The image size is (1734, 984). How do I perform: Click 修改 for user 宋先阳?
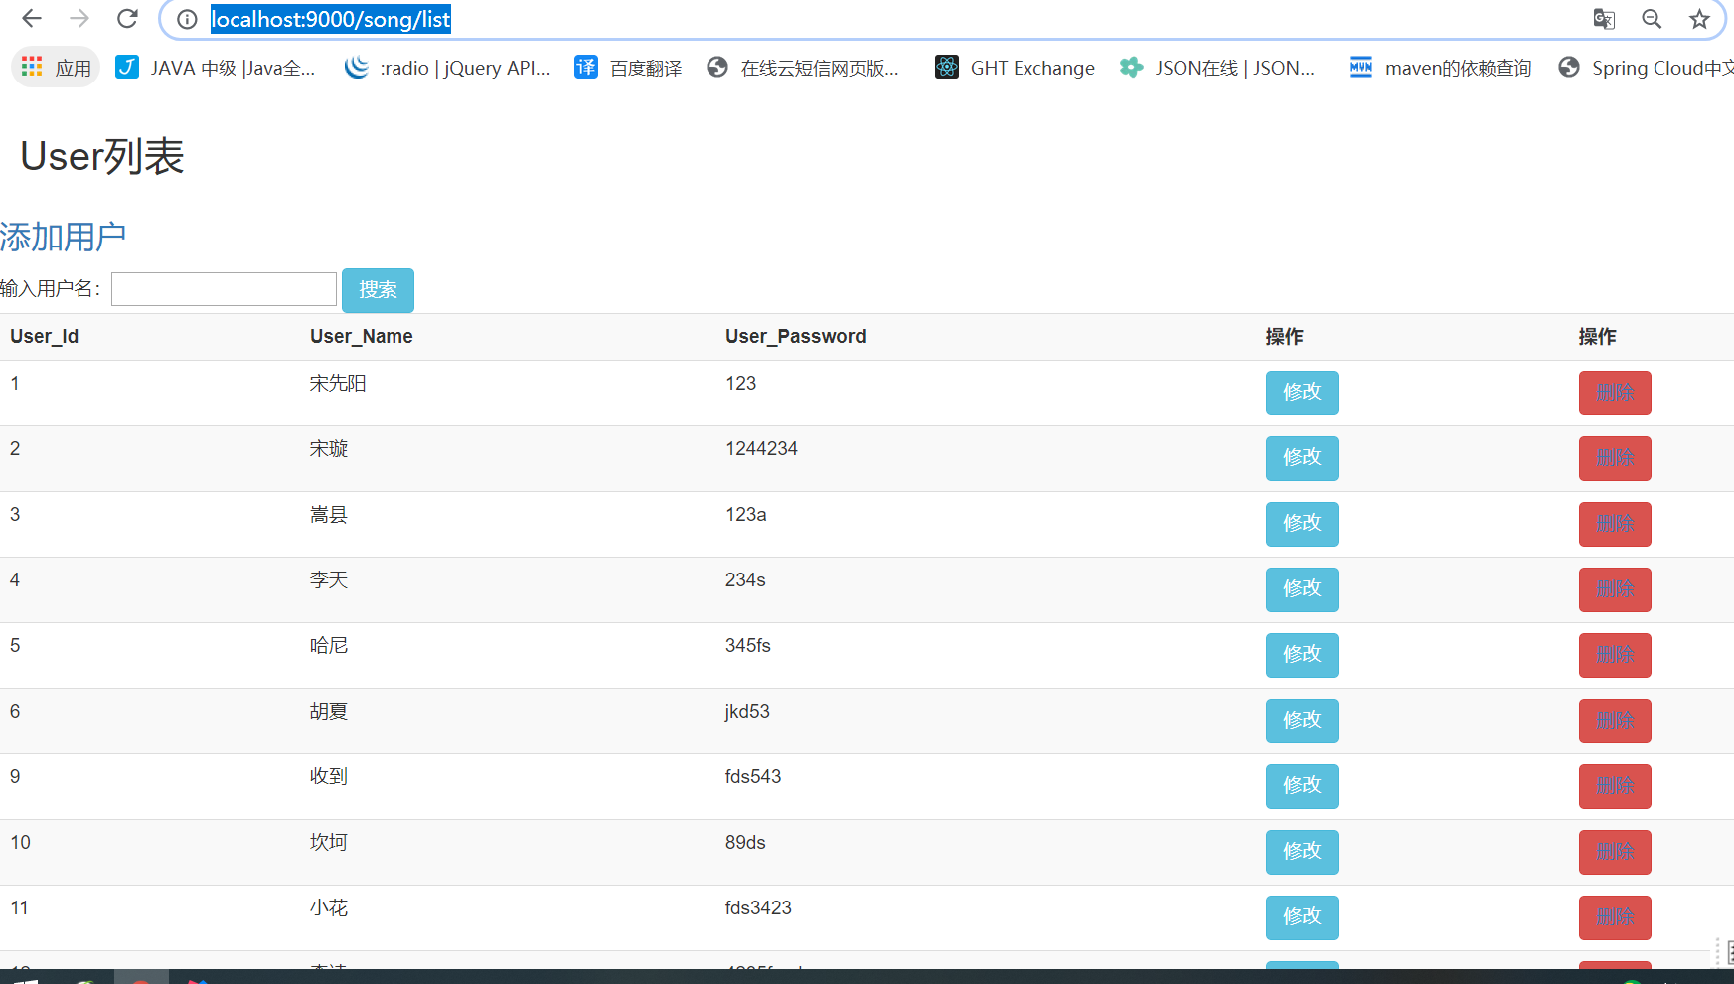tap(1302, 393)
